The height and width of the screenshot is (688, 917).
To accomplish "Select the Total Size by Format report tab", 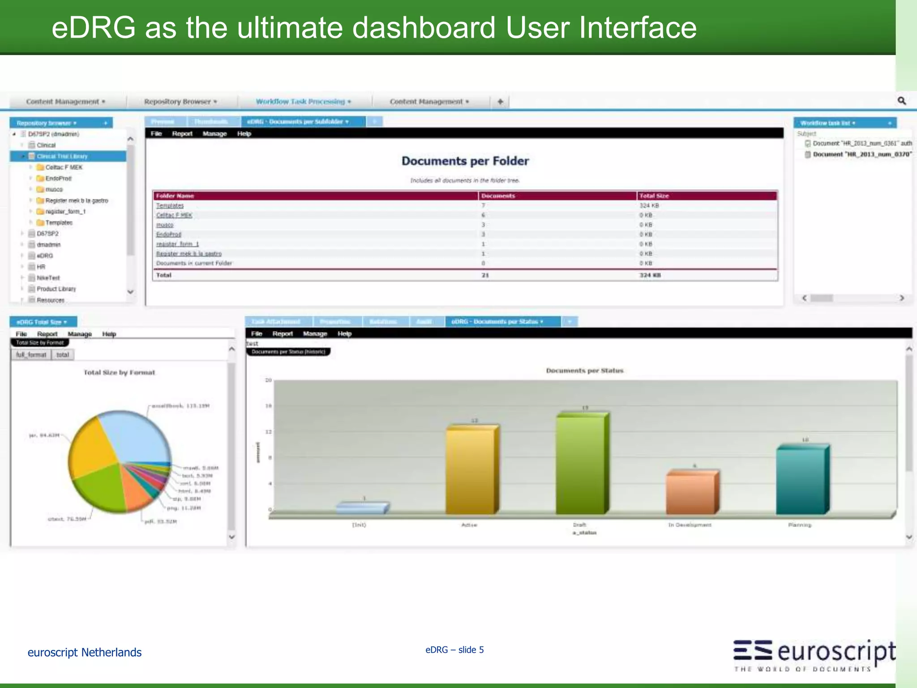I will point(40,343).
